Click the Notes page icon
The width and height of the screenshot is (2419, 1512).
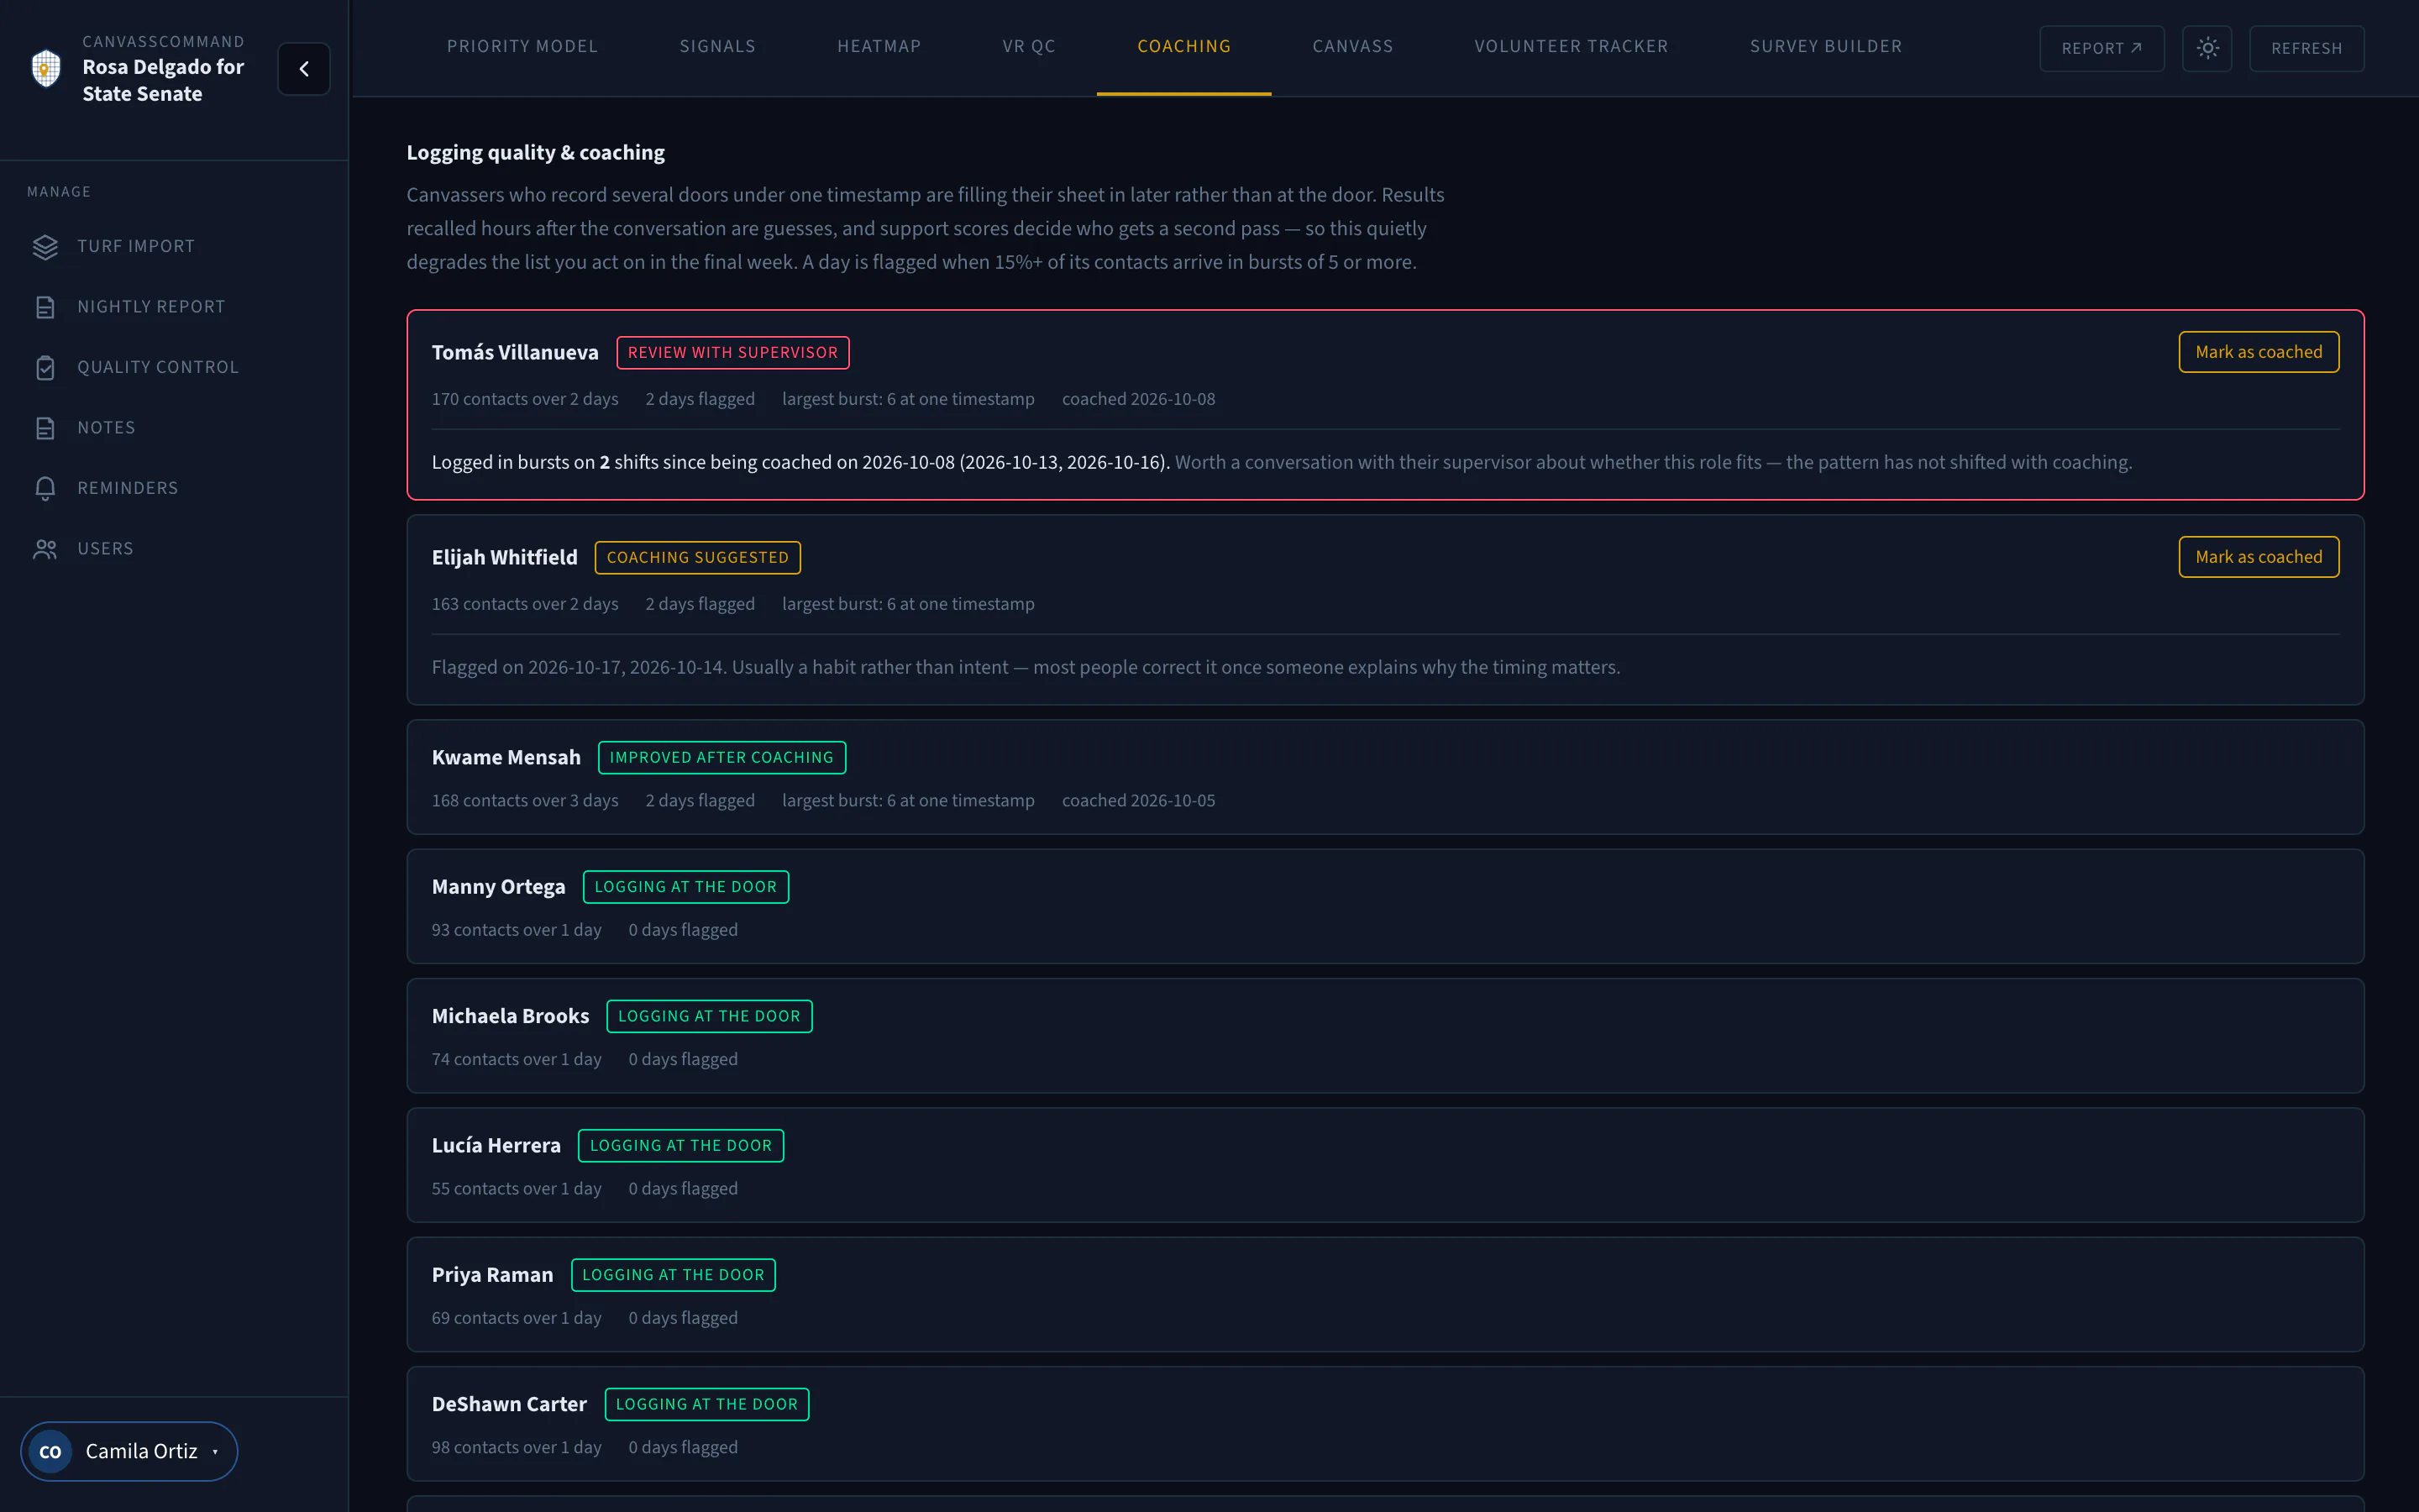tap(45, 428)
